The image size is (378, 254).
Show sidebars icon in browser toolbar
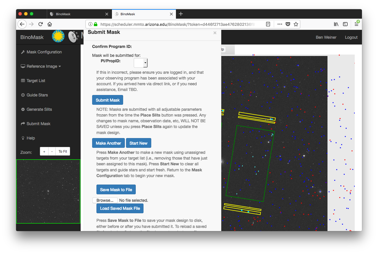tap(345, 24)
